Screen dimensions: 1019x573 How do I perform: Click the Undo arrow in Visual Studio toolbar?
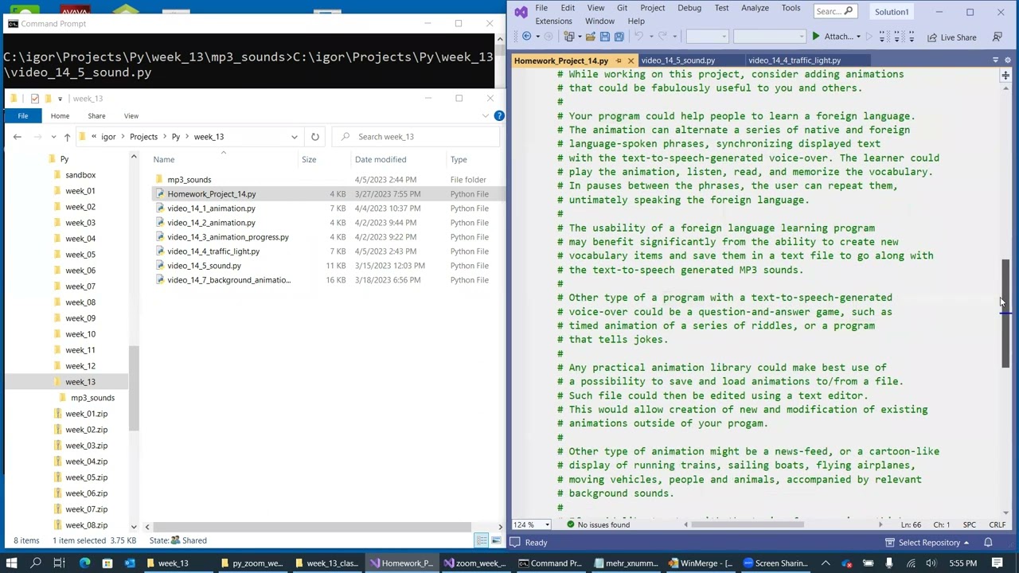(x=638, y=37)
